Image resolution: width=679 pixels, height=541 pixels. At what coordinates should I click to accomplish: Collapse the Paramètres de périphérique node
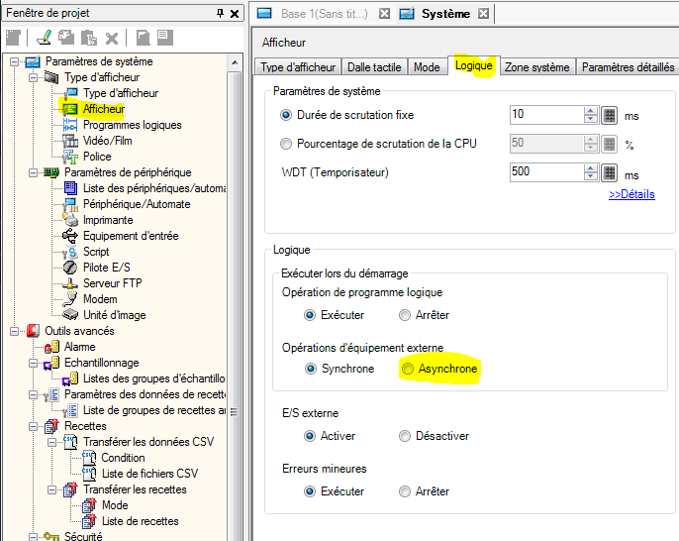click(33, 172)
